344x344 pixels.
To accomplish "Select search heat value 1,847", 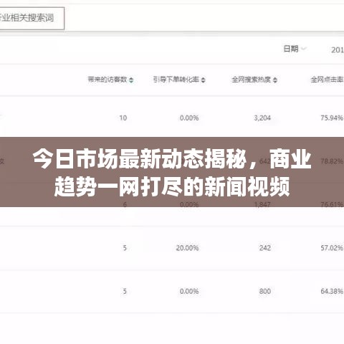I will coord(262,204).
